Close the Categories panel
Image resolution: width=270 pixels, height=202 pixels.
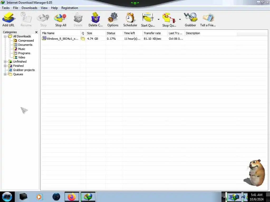[x=36, y=32]
